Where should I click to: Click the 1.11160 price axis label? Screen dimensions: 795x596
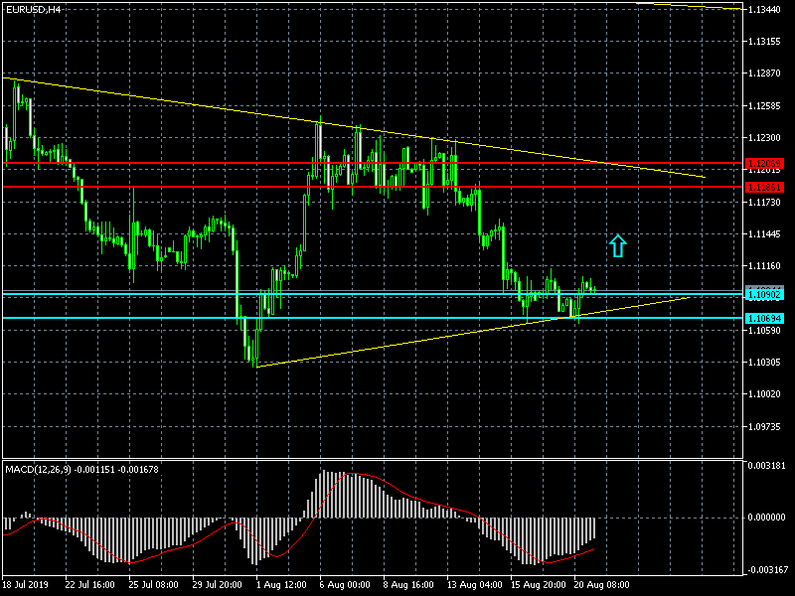tap(764, 266)
